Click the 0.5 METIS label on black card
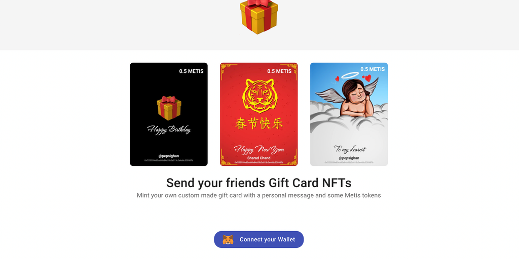The height and width of the screenshot is (259, 519). [x=191, y=71]
